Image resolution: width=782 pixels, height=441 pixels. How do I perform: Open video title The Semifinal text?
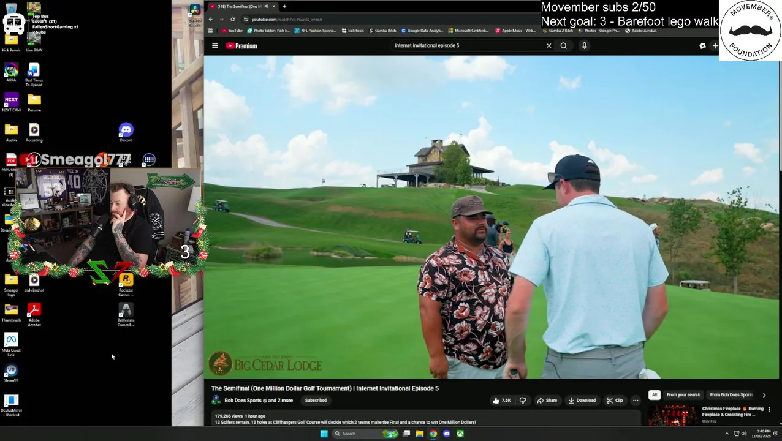pyautogui.click(x=325, y=388)
